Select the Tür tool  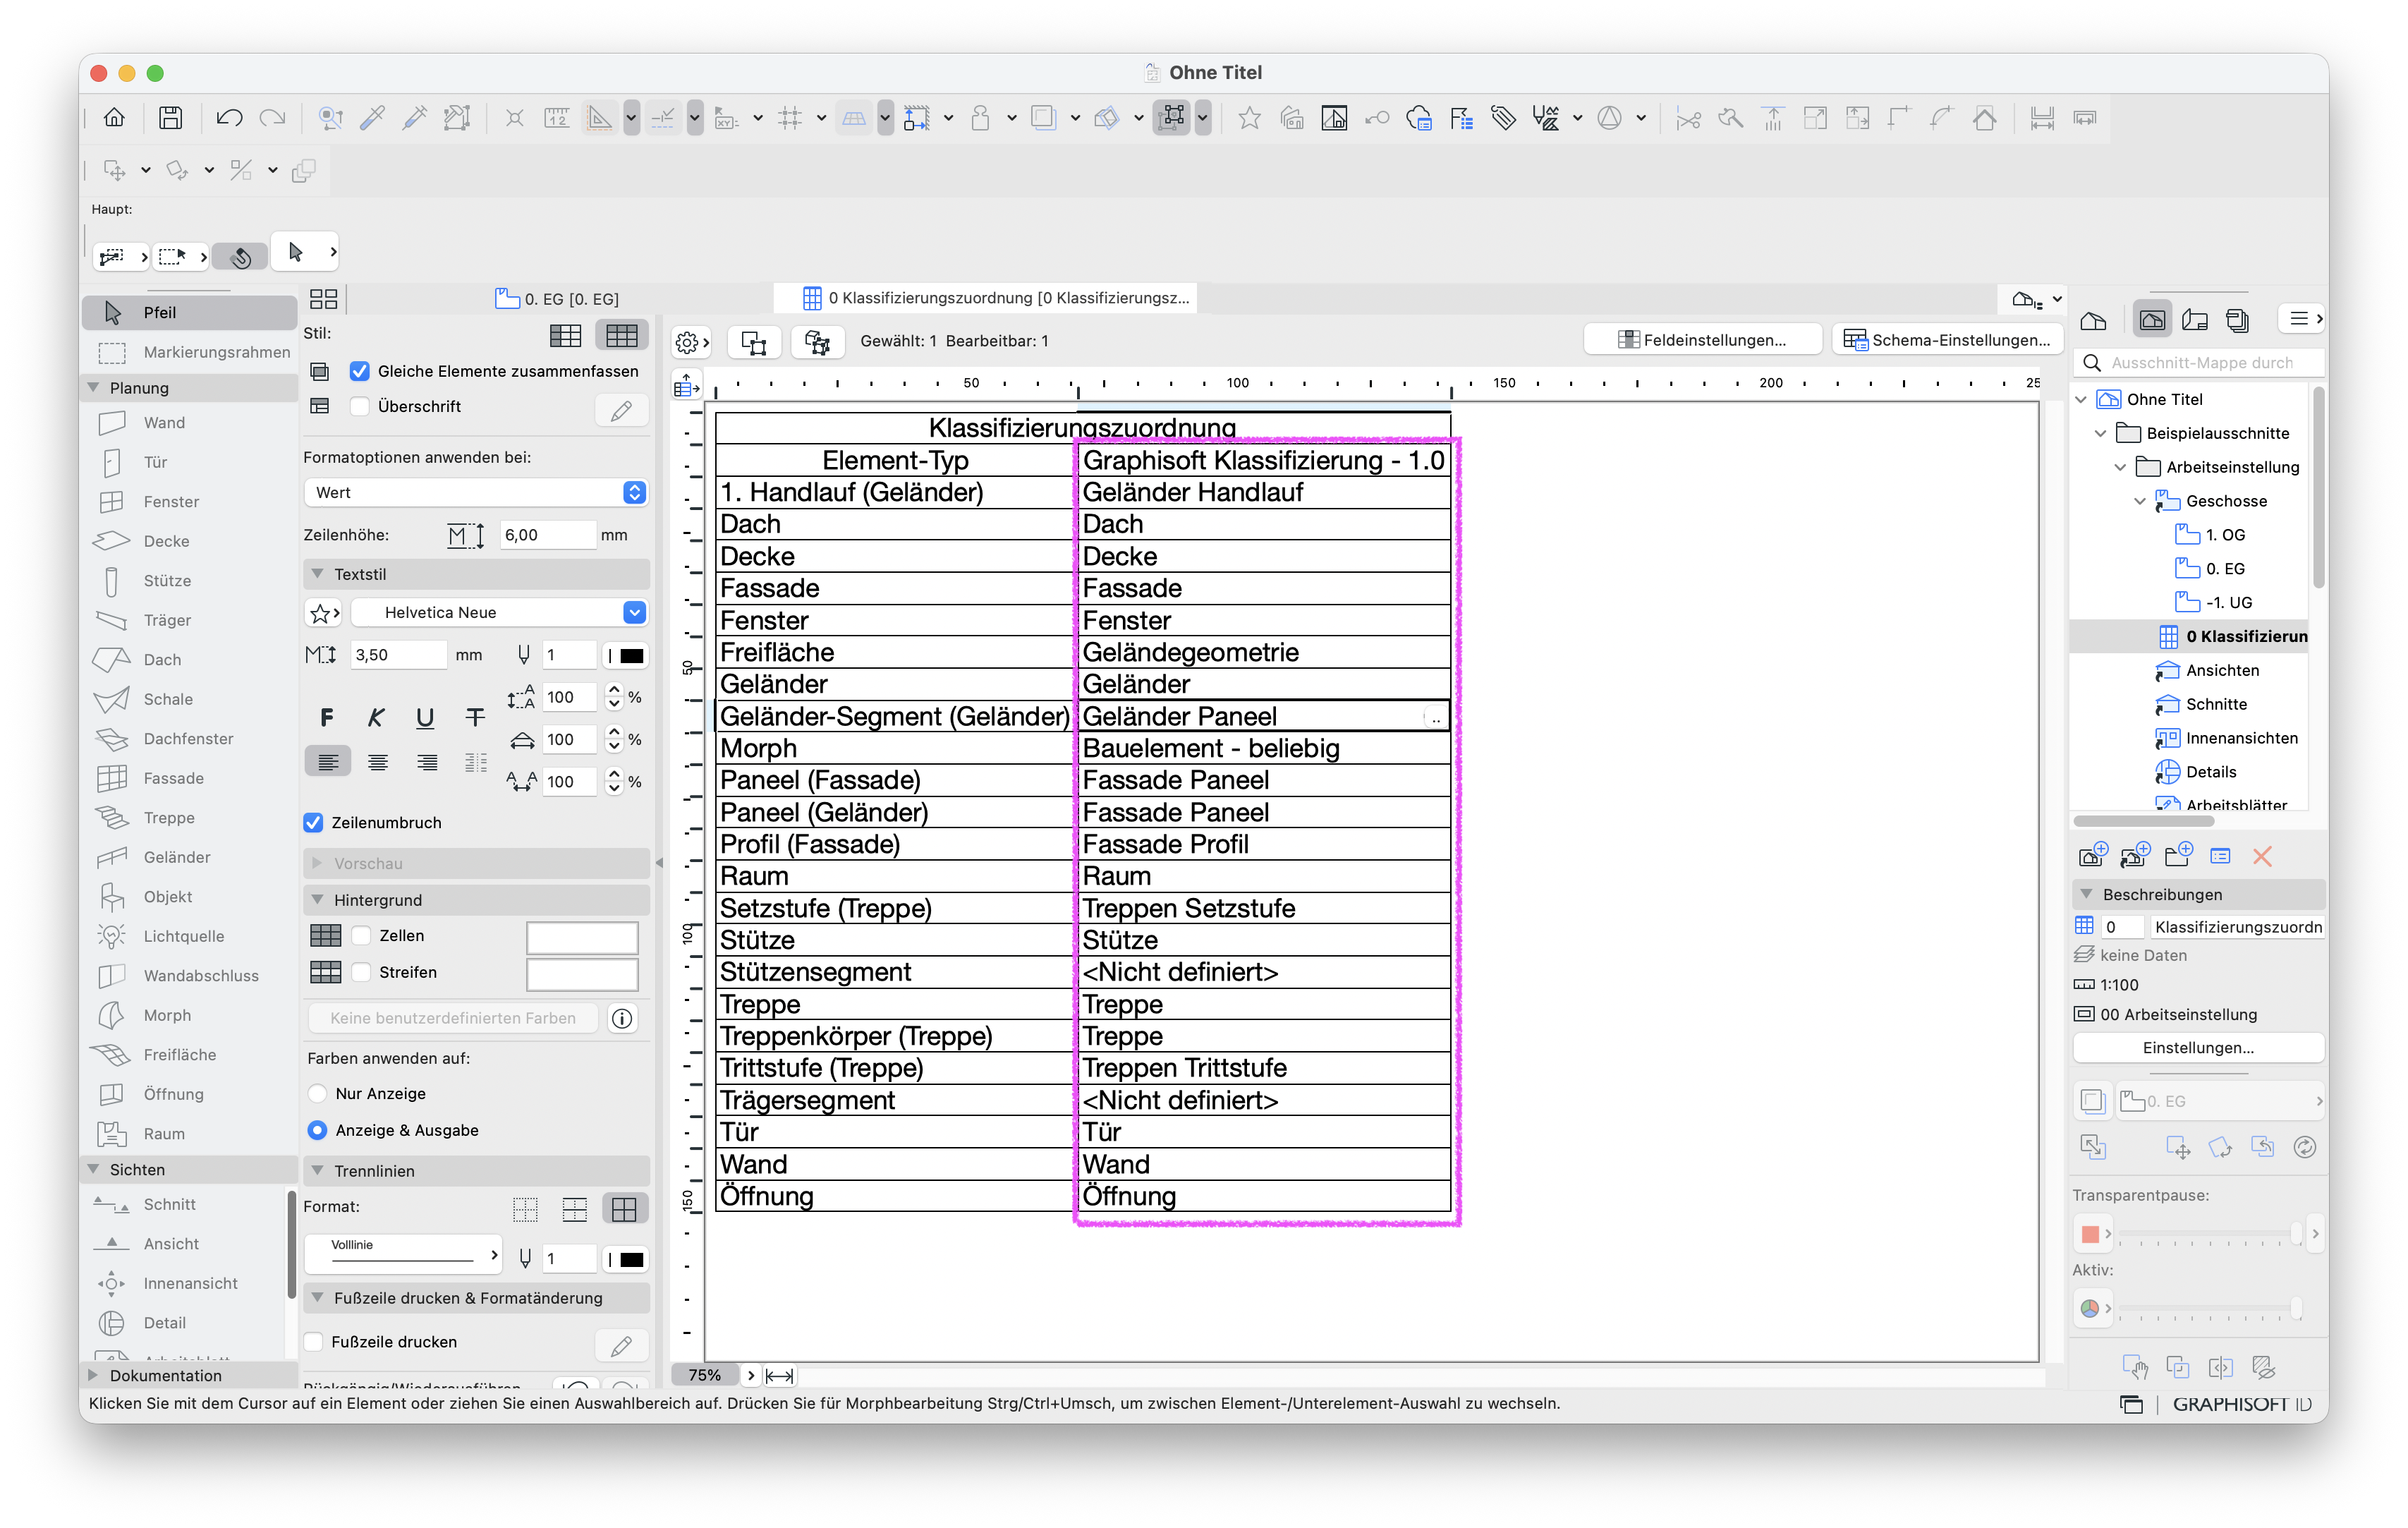tap(190, 462)
